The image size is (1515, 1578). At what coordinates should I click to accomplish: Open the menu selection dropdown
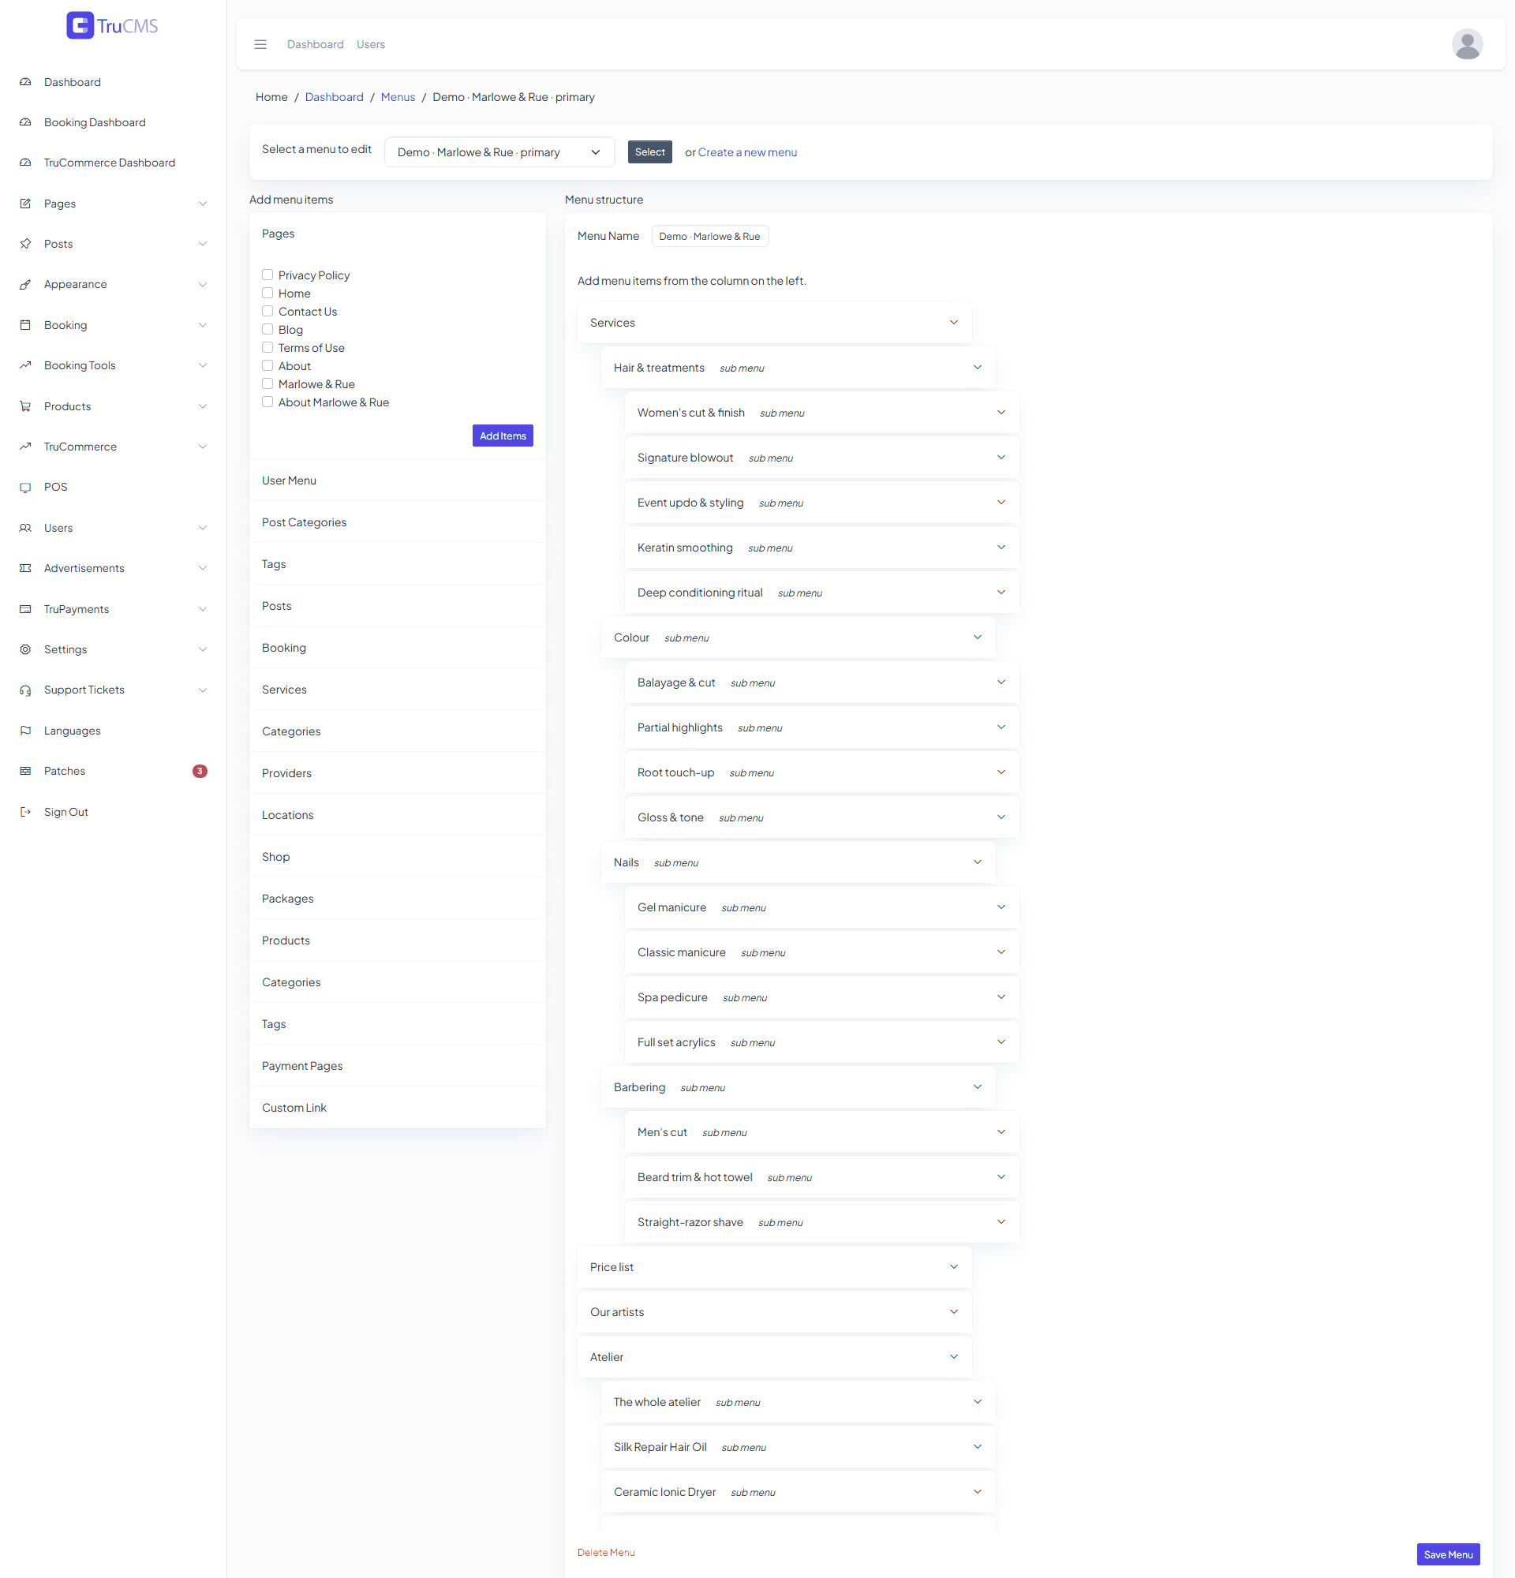(x=499, y=152)
